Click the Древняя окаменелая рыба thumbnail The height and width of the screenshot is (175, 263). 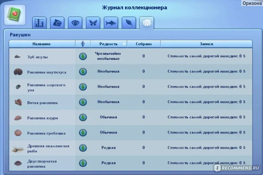click(18, 149)
